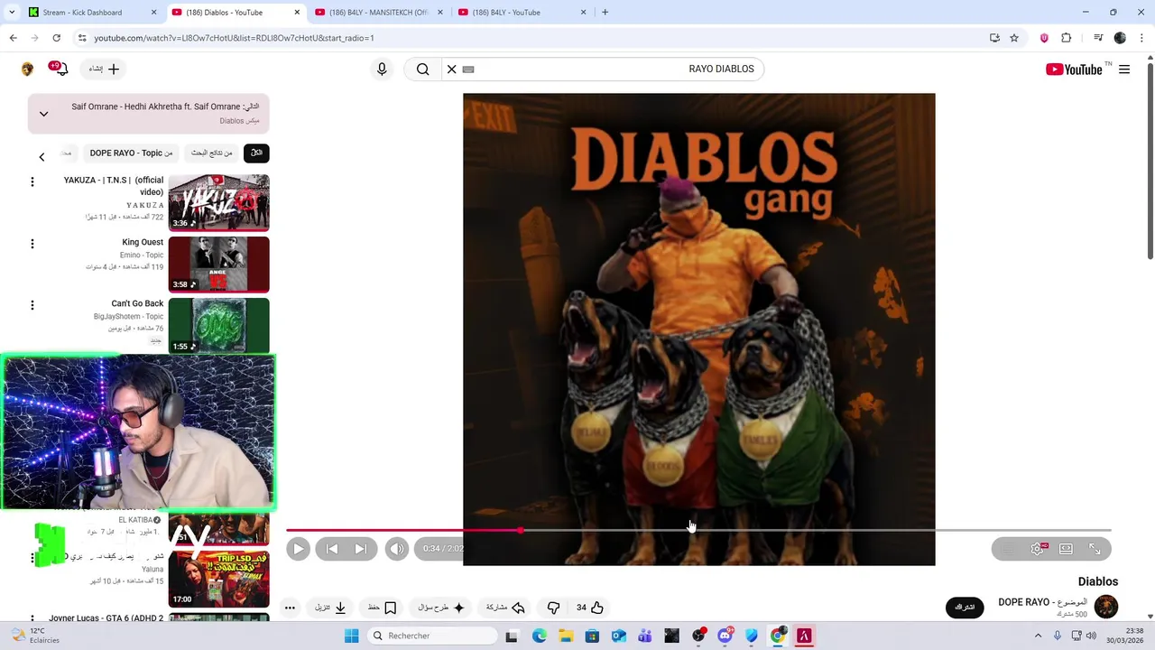Viewport: 1155px width, 650px height.
Task: Enter fullscreen video mode
Action: (1095, 549)
